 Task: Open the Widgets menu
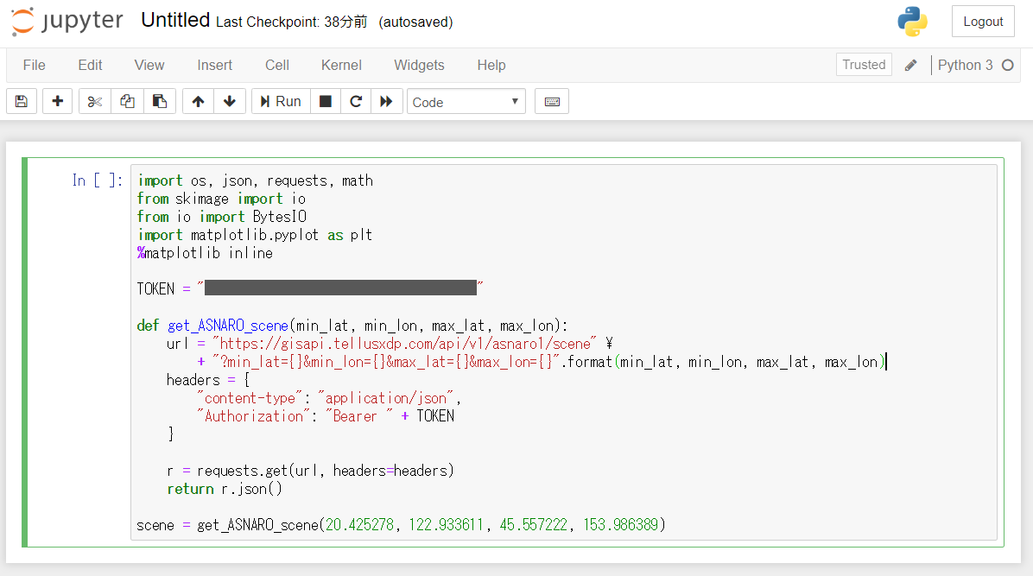pos(419,66)
